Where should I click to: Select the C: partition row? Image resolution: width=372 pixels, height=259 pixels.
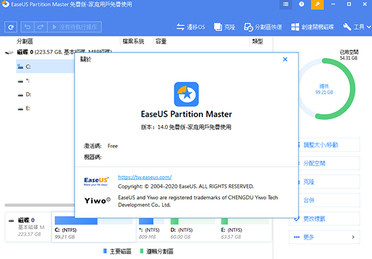(x=45, y=67)
